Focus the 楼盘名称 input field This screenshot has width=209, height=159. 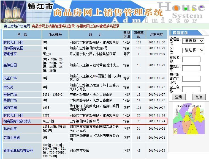(x=191, y=59)
